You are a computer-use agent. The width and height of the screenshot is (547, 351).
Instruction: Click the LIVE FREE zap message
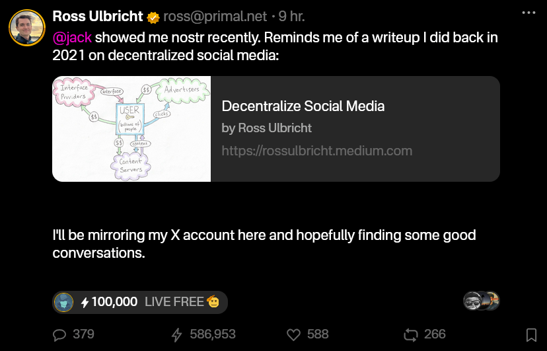click(174, 302)
